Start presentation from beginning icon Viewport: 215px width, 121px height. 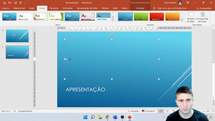[x=20, y=3]
